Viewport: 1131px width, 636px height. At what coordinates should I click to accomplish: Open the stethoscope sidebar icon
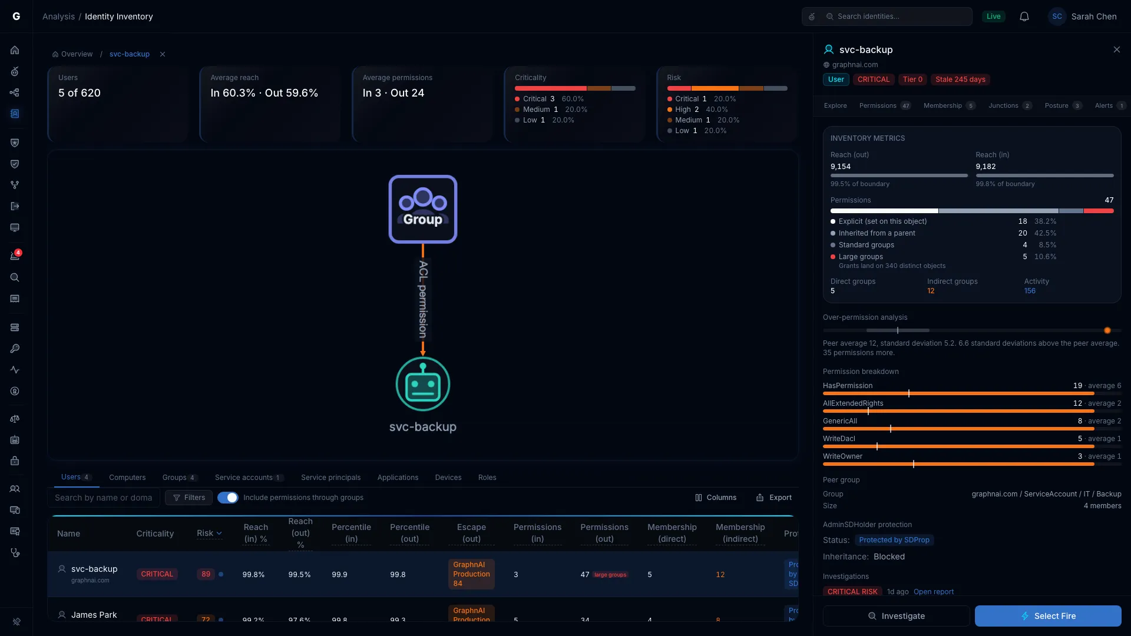tap(15, 552)
